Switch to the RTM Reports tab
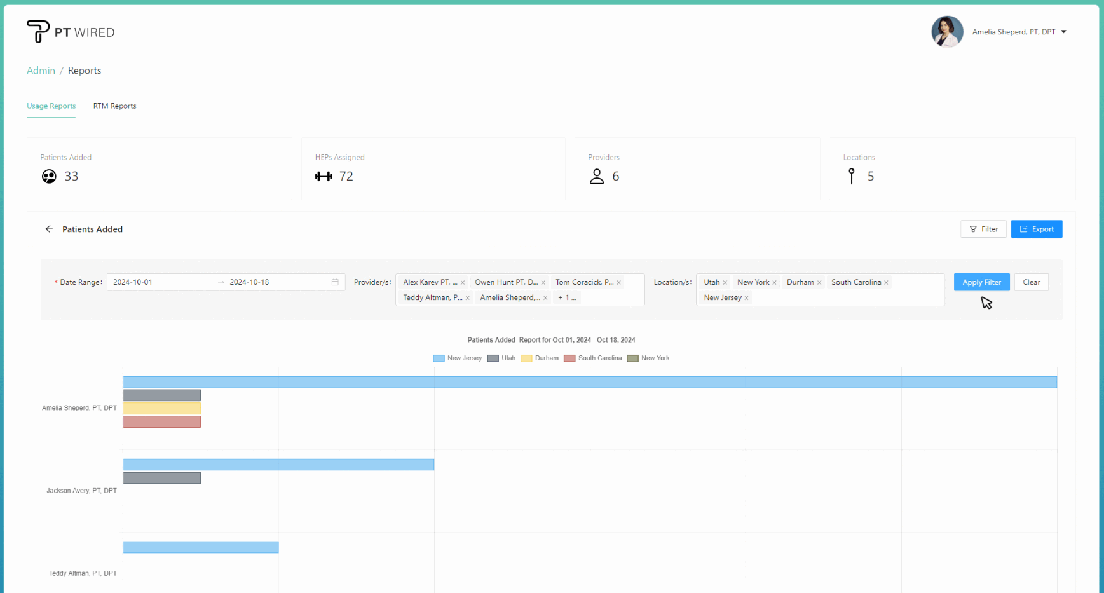The image size is (1104, 593). 114,106
